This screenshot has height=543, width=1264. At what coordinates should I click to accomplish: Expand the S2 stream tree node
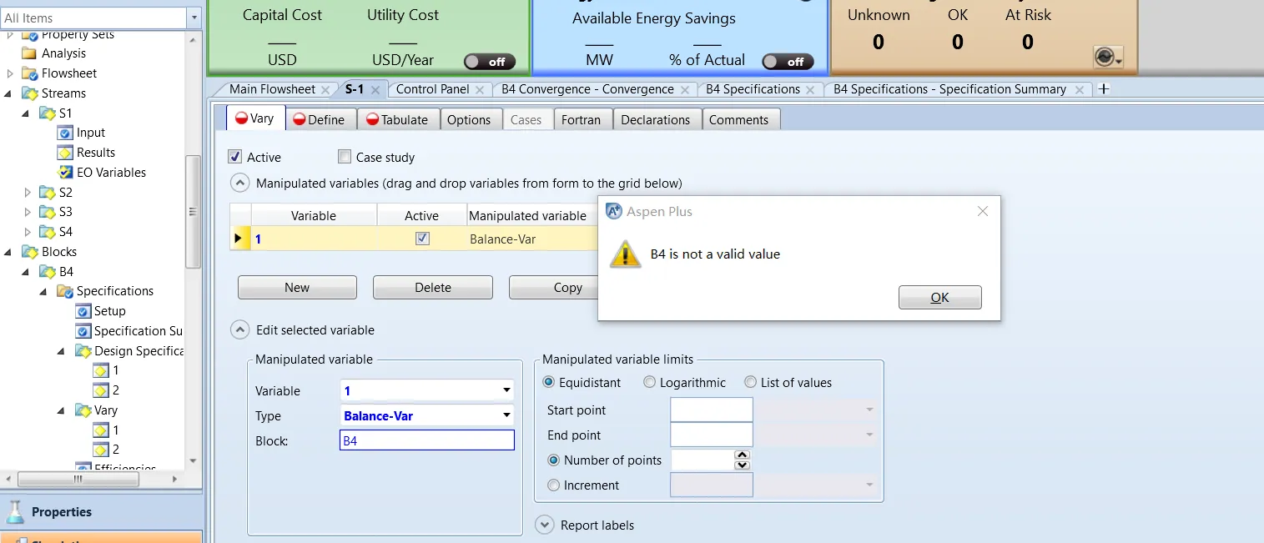[28, 193]
